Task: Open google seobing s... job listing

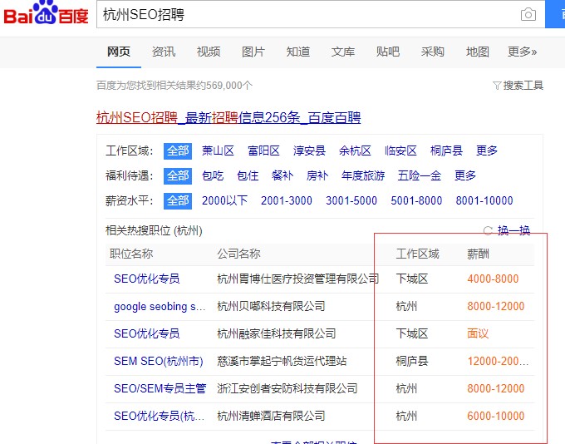Action: tap(160, 307)
